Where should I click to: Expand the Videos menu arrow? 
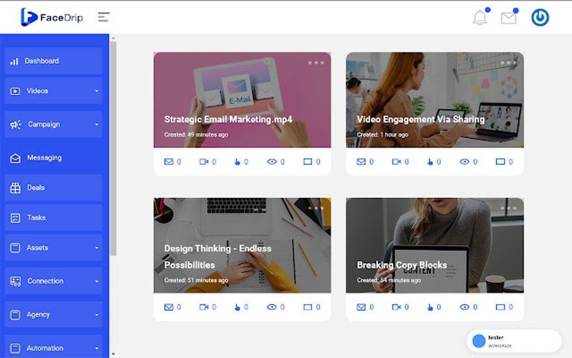click(x=96, y=91)
